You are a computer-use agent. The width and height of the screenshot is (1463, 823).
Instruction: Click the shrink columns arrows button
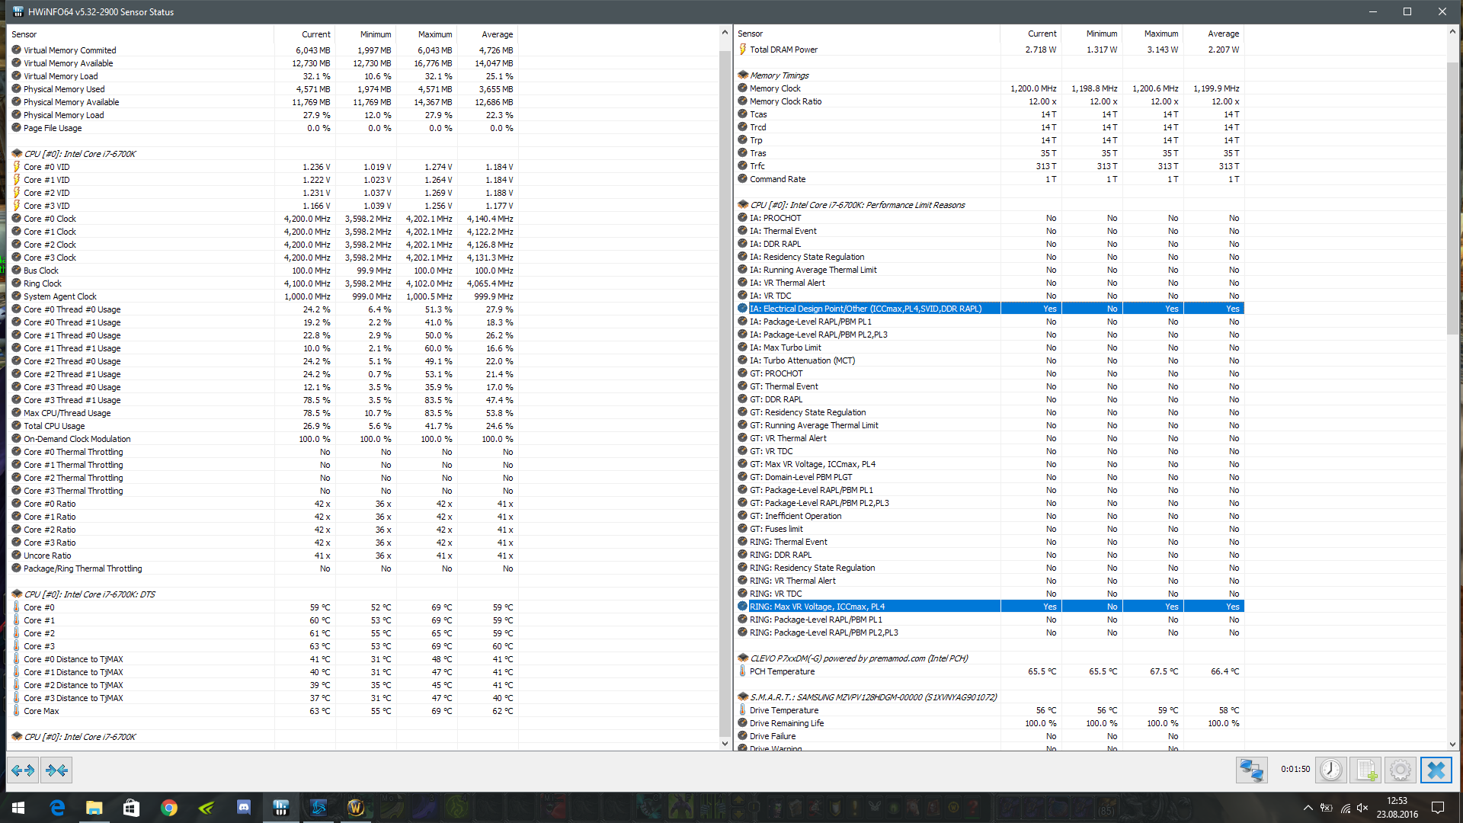pos(56,770)
